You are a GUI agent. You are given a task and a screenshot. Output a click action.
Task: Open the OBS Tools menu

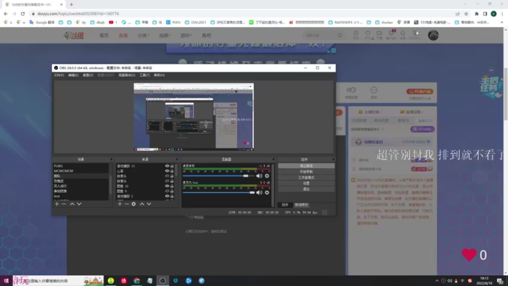tap(145, 75)
